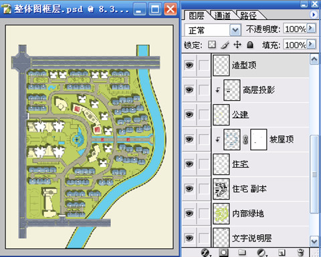Create a new layer group folder
Screen dimensions: 321x257
coord(242,252)
